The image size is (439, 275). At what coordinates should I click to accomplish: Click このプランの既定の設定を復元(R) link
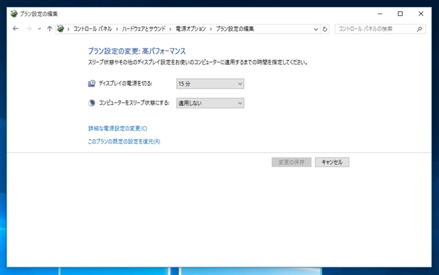[x=124, y=141]
